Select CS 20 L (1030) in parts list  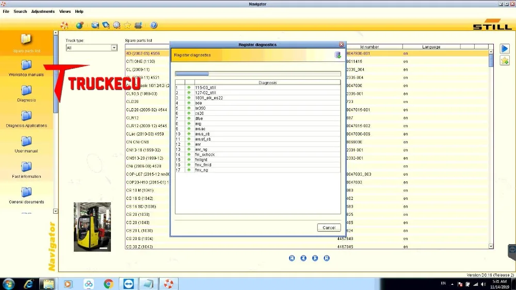(x=139, y=231)
